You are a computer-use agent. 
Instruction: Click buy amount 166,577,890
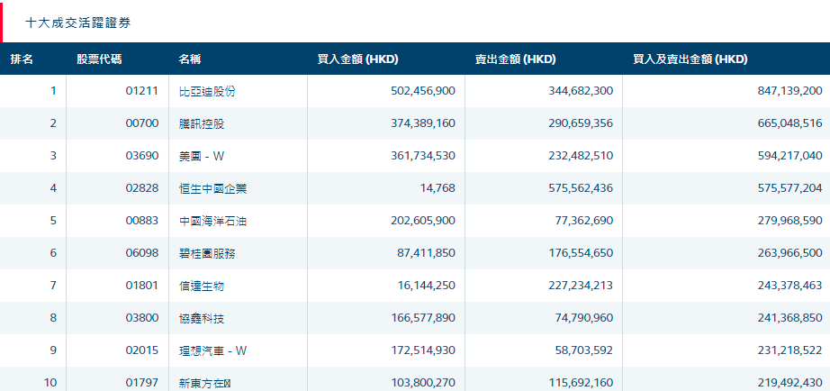click(423, 318)
